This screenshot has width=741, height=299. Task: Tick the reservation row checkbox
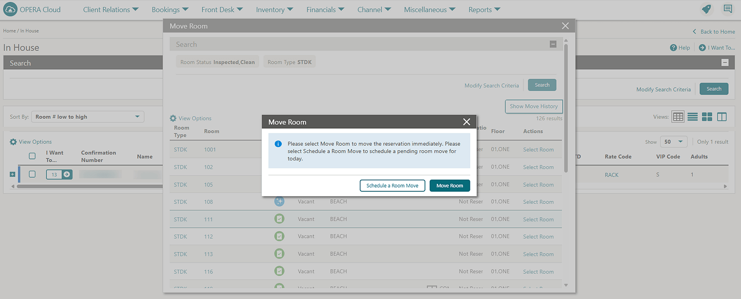click(x=32, y=174)
